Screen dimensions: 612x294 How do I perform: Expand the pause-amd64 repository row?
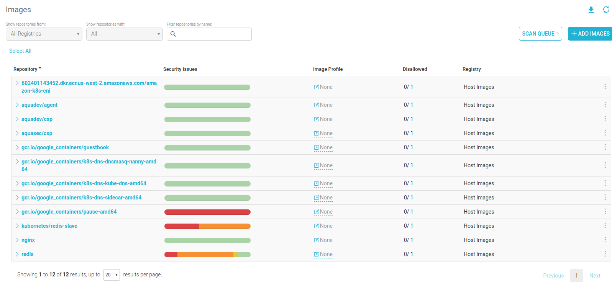click(x=17, y=212)
